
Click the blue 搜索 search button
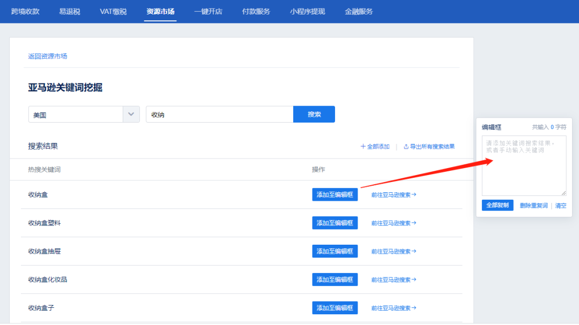314,114
